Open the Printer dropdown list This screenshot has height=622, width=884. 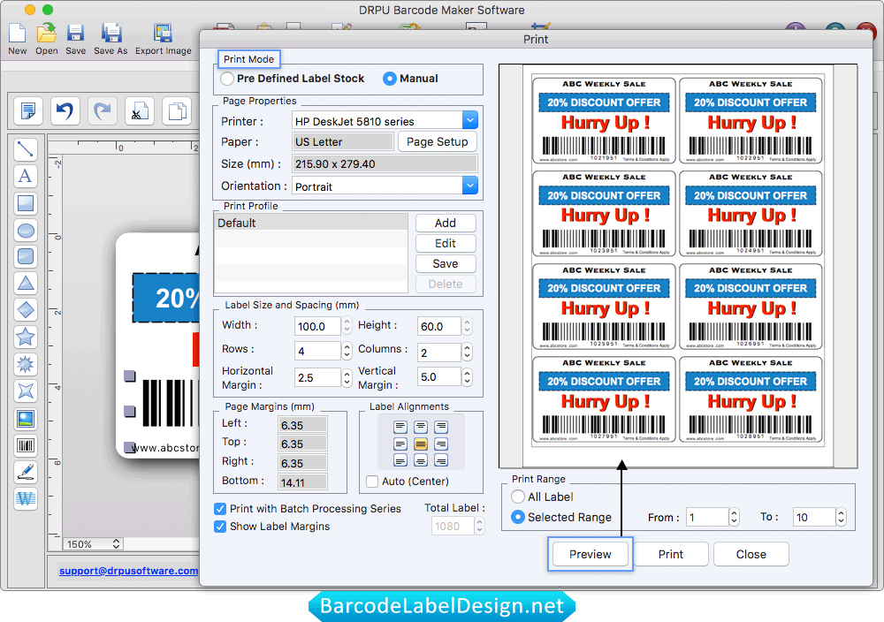[x=470, y=120]
